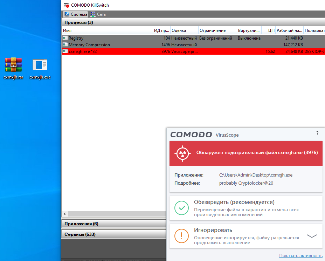Click the red suspicious file alert banner
325x261 pixels.
tap(246, 153)
